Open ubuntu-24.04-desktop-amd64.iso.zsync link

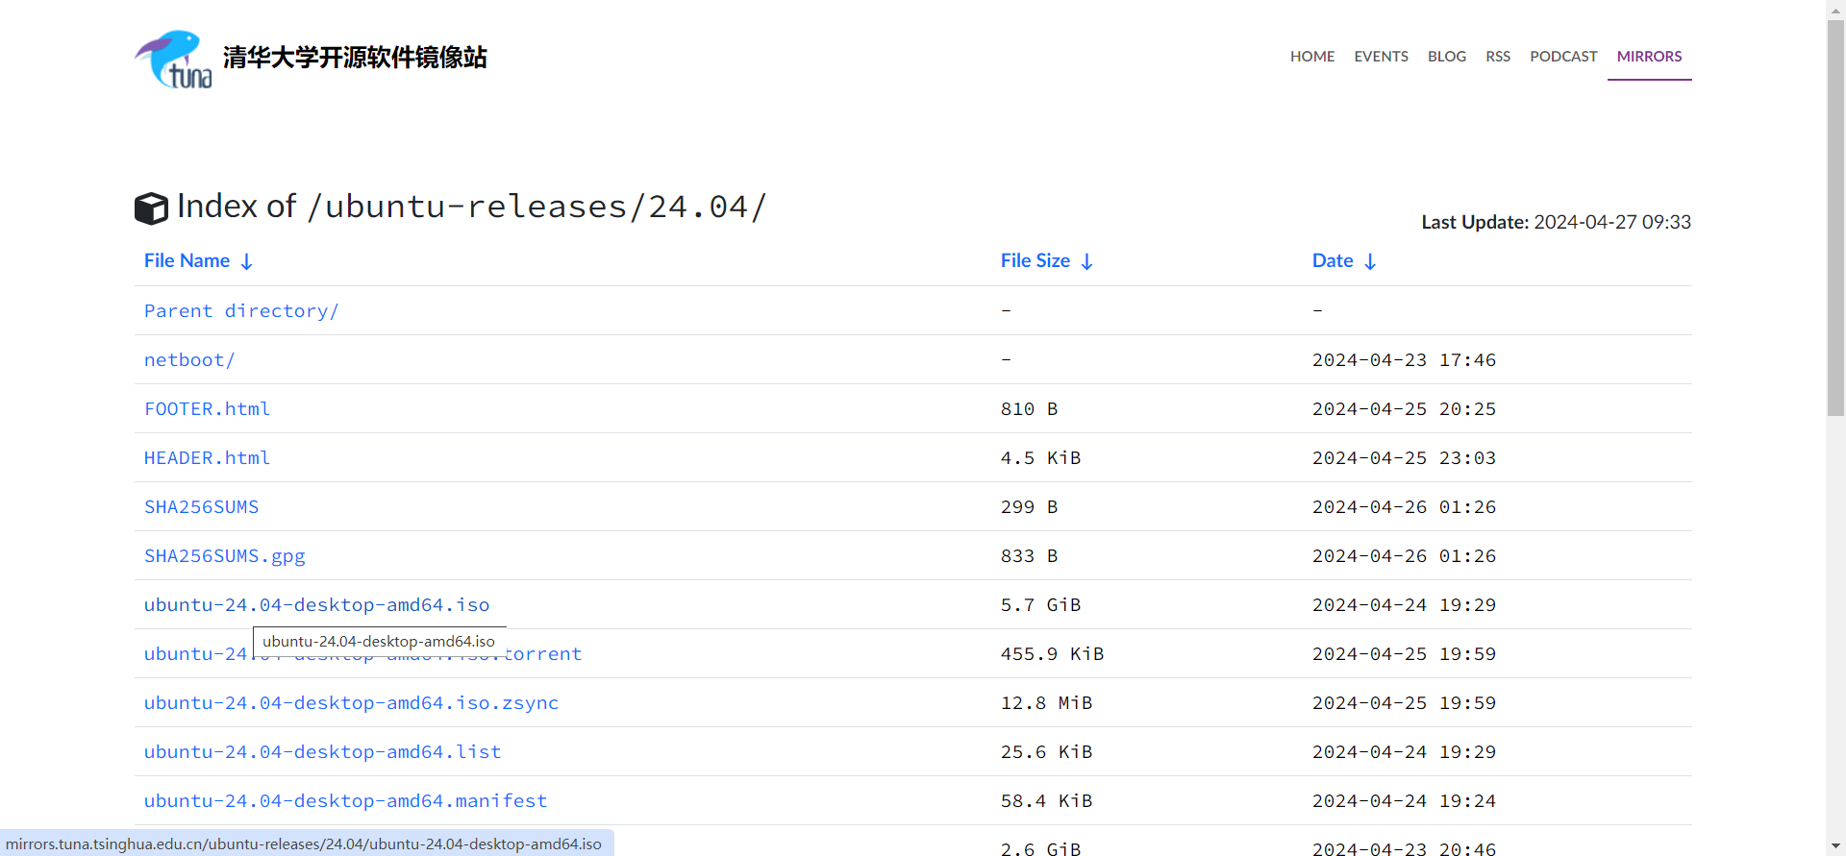tap(351, 703)
